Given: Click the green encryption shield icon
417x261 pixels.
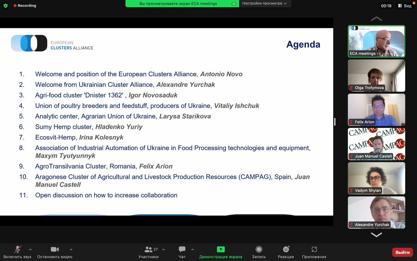Looking at the screenshot, I should click(6, 6).
